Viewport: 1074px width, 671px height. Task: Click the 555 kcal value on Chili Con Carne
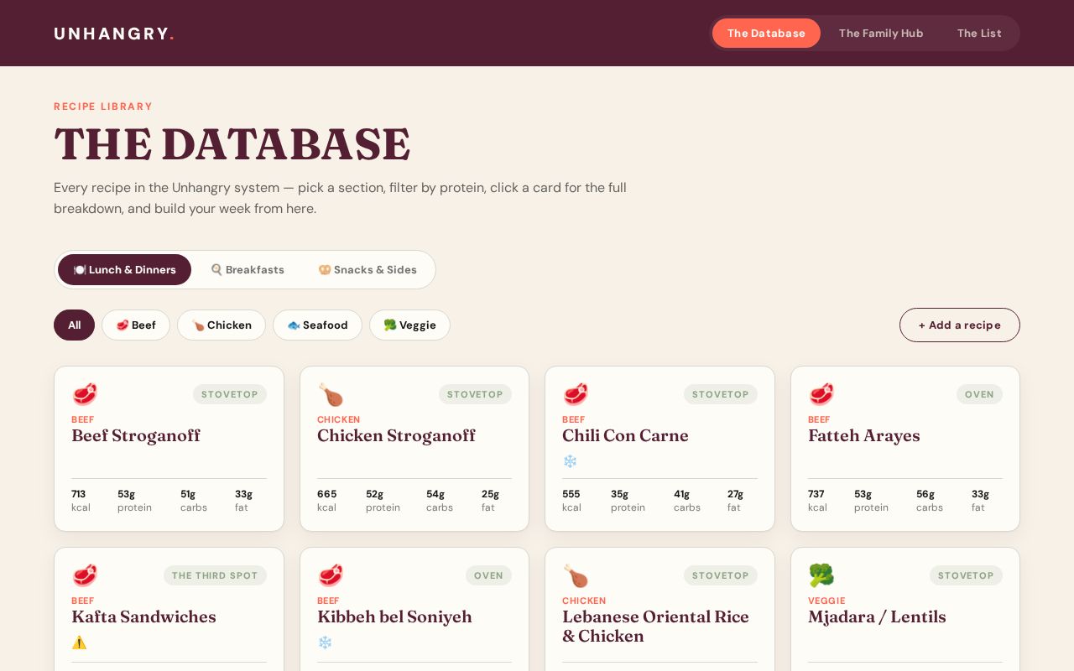[x=571, y=494]
